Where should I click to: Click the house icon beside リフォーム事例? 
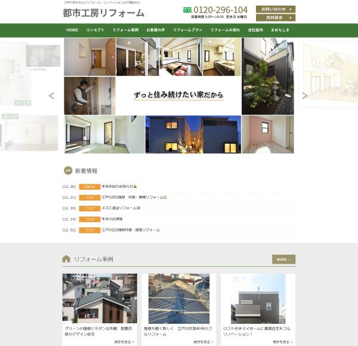(66, 258)
